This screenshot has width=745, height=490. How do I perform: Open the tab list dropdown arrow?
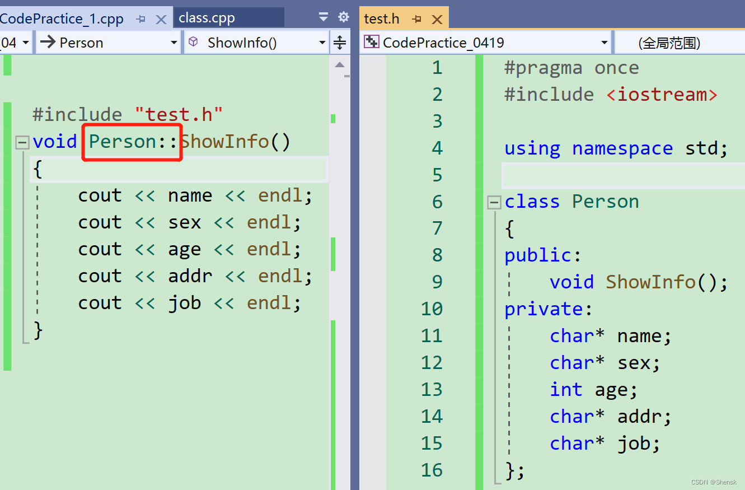coord(324,17)
